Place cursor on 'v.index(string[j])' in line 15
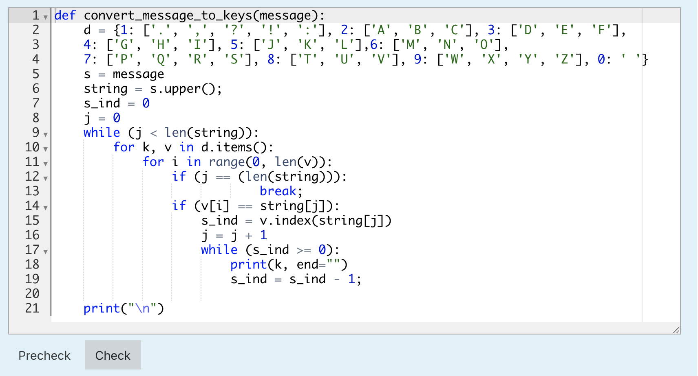The image size is (698, 376). pos(325,221)
